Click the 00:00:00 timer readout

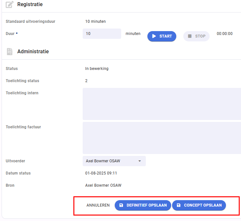tap(225, 34)
